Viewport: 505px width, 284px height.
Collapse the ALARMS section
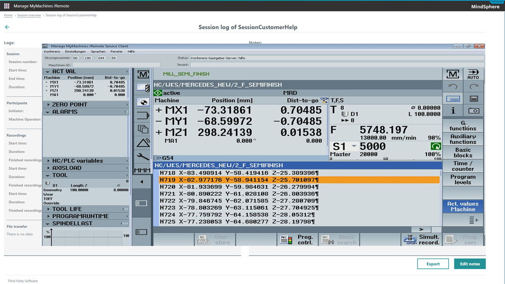[x=86, y=112]
